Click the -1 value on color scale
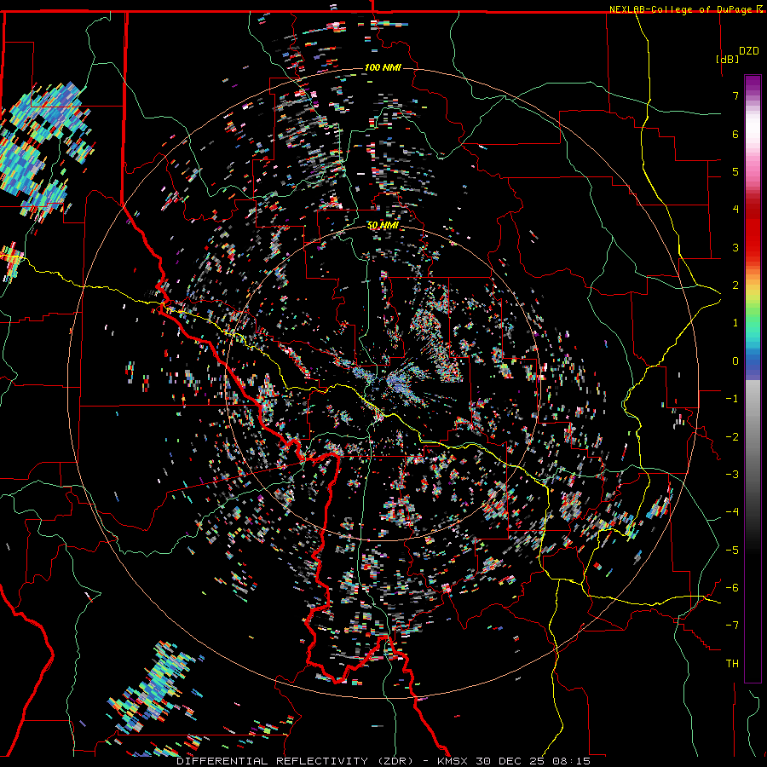This screenshot has height=767, width=767. [x=732, y=399]
